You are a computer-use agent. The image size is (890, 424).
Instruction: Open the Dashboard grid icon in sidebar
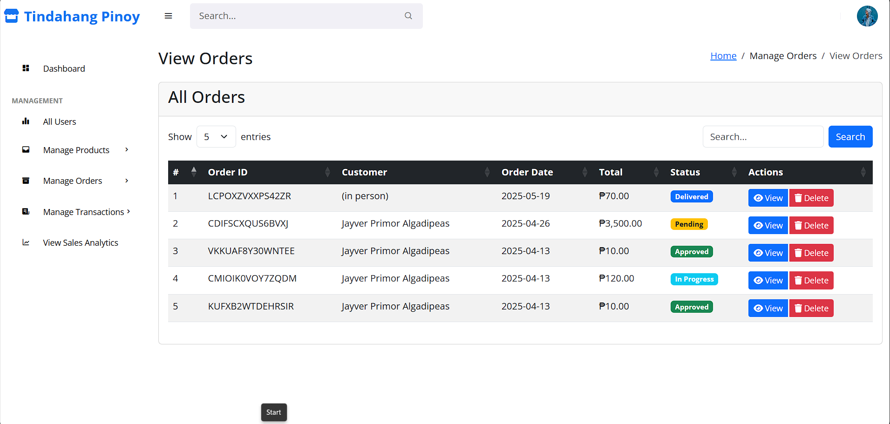(26, 68)
